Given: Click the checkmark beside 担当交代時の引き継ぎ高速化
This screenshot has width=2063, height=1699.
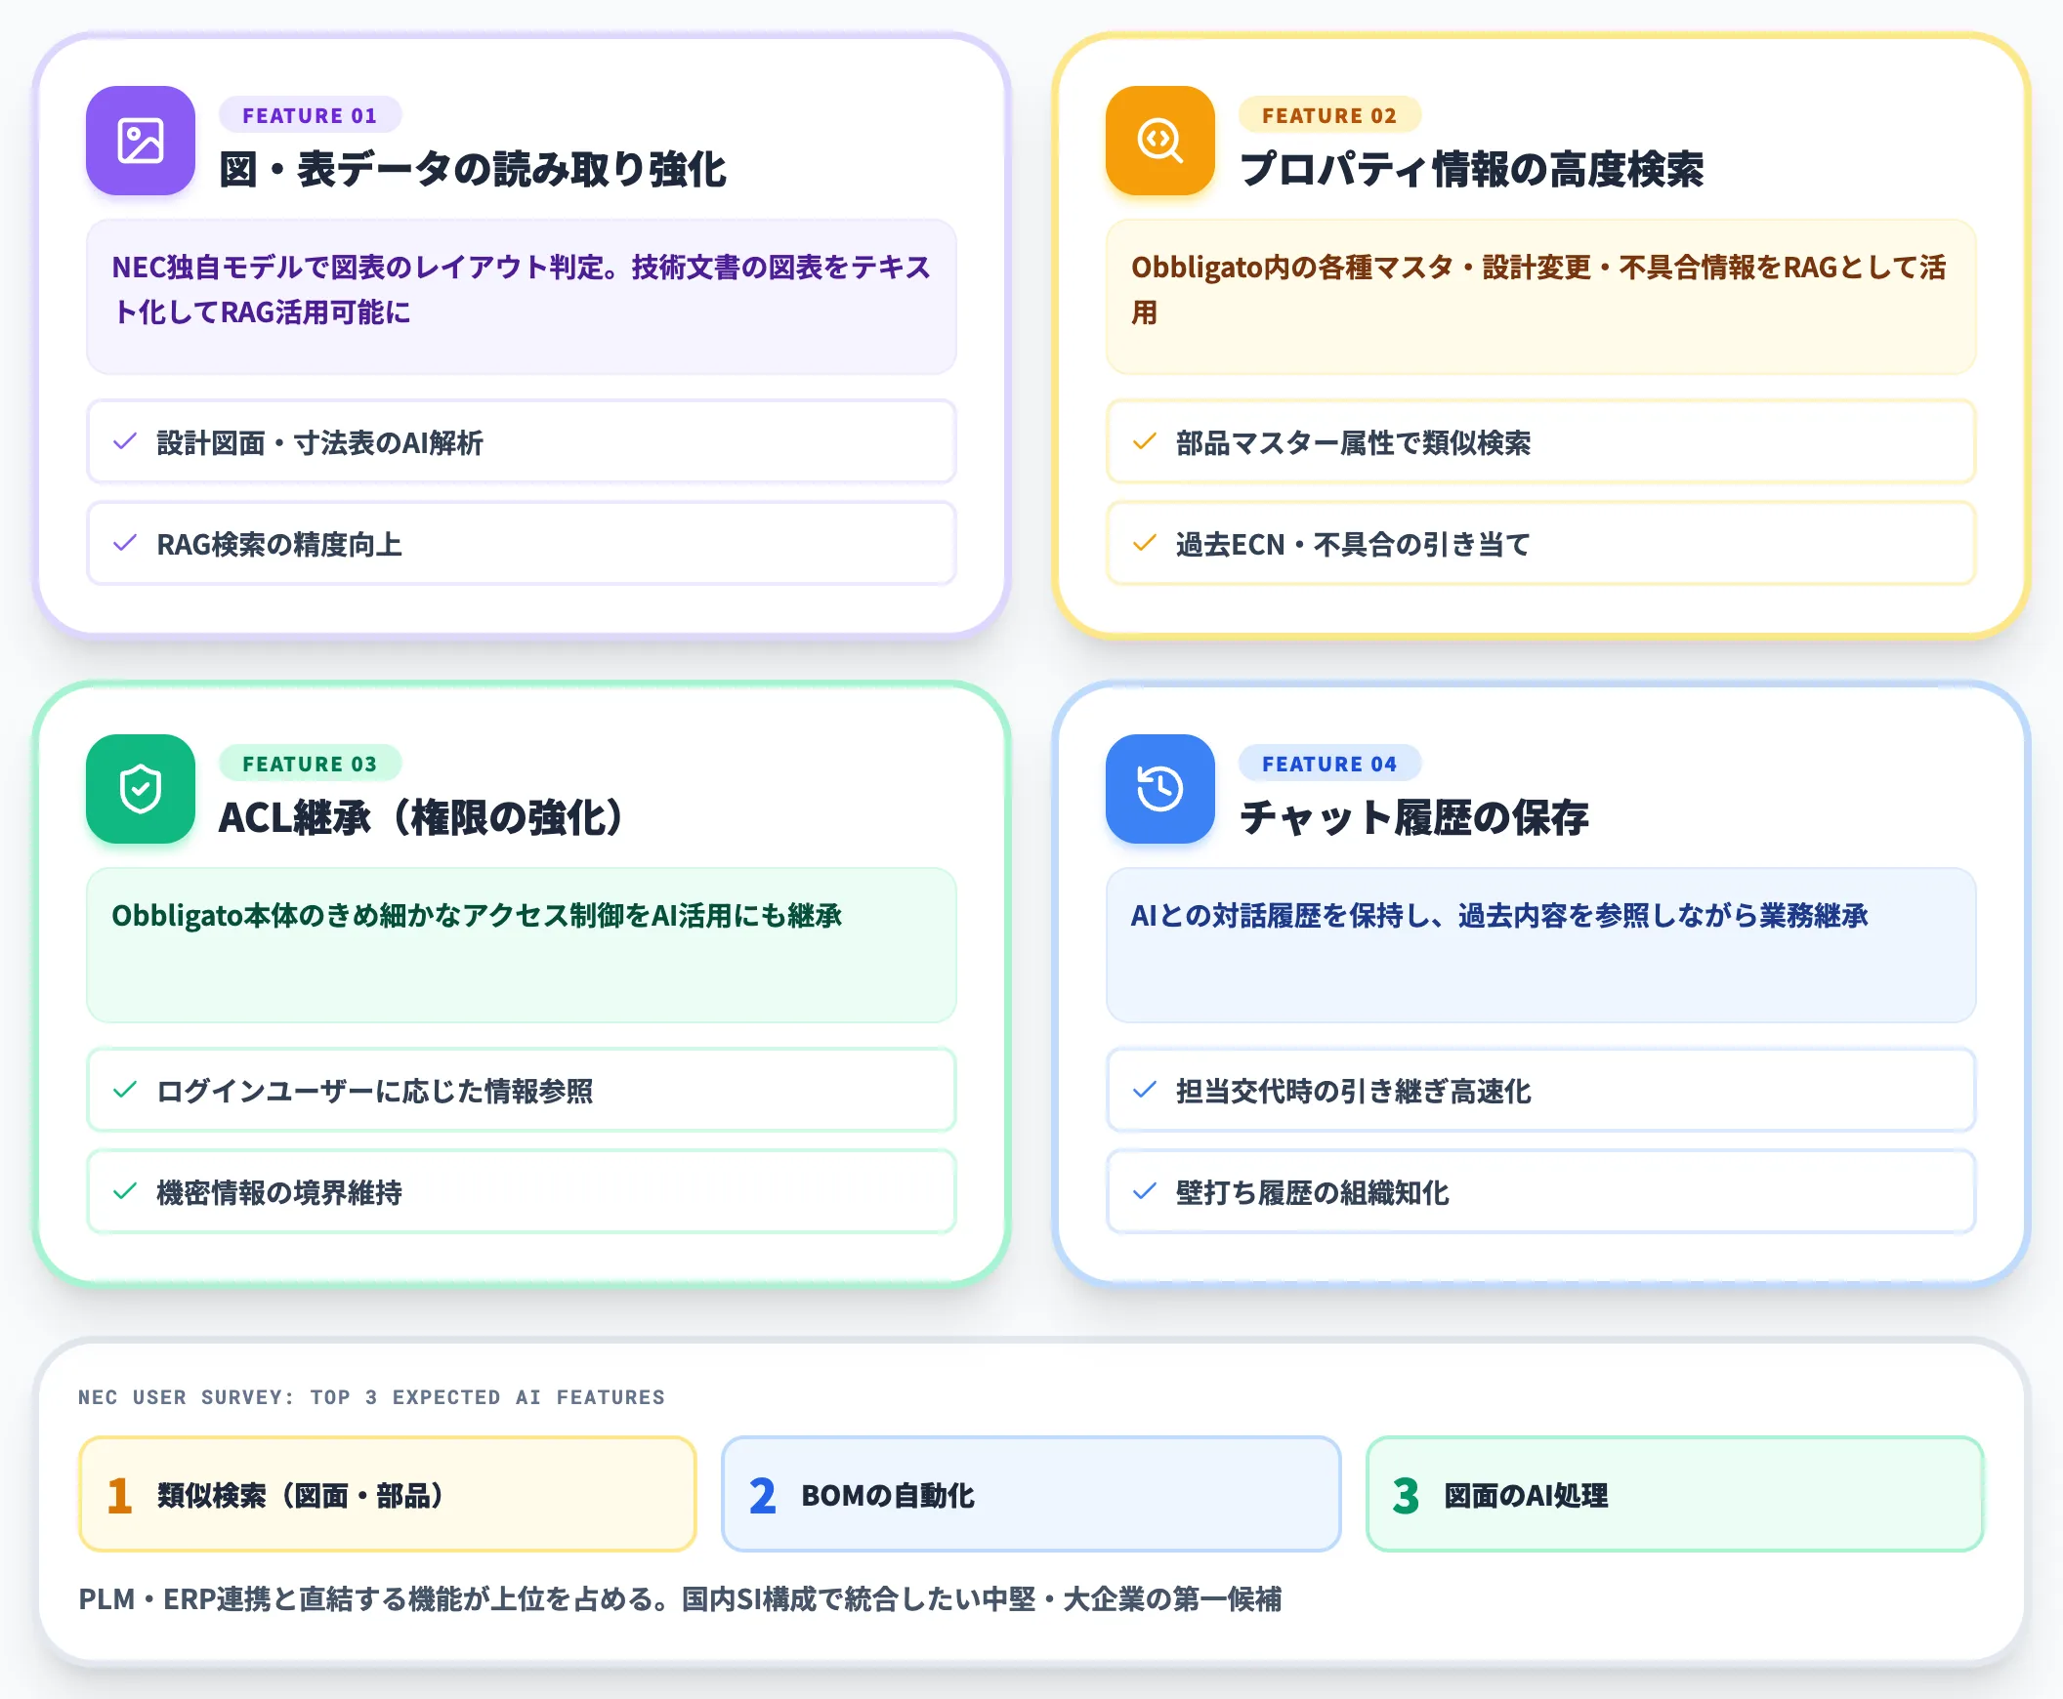Looking at the screenshot, I should [1144, 1091].
